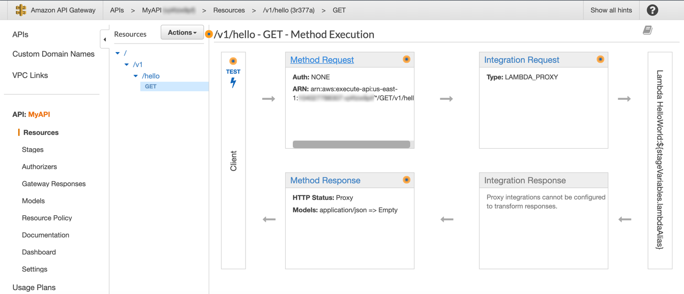Open Authorizers in the sidebar
This screenshot has height=294, width=684.
point(39,167)
